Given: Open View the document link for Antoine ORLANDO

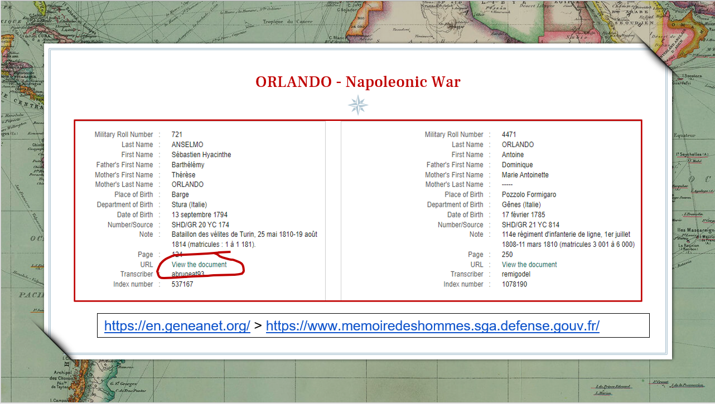Looking at the screenshot, I should point(529,265).
